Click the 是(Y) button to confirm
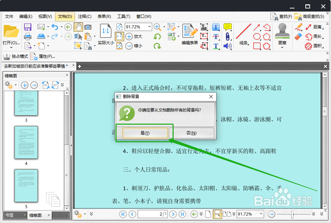 [145, 133]
